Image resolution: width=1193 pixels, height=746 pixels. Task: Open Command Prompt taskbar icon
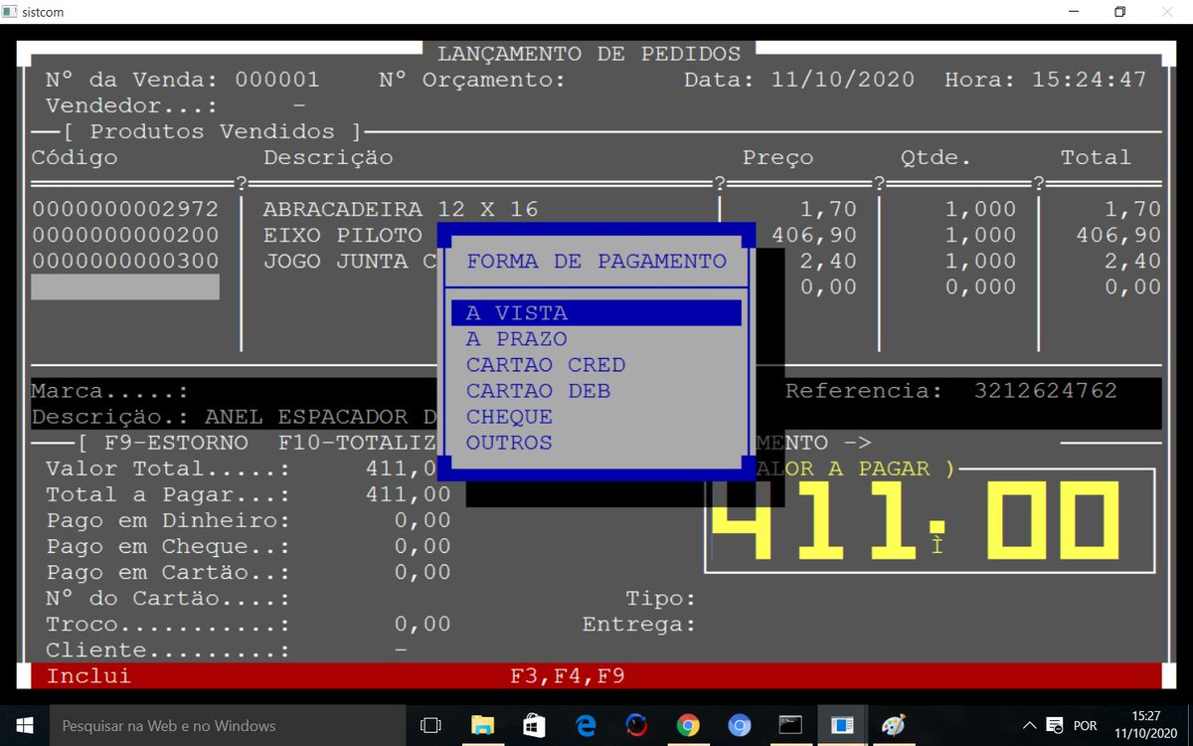coord(790,725)
